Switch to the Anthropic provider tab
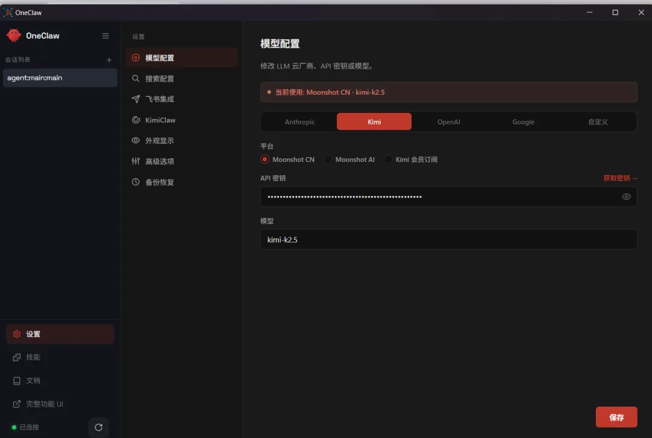The height and width of the screenshot is (438, 652). point(299,122)
